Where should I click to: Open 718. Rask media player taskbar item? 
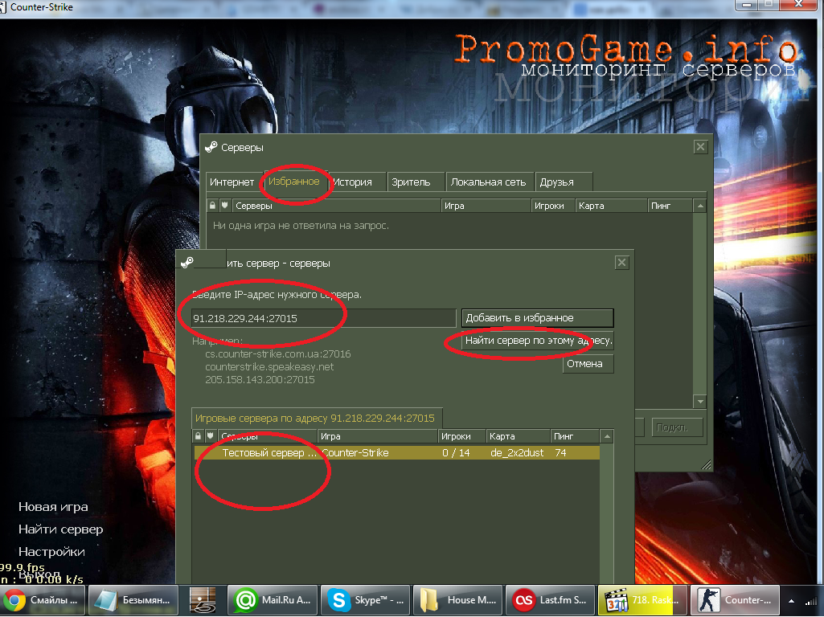tap(642, 599)
